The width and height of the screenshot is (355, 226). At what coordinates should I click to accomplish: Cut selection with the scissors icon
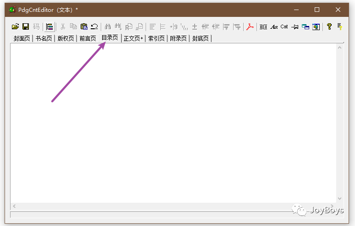tap(63, 26)
